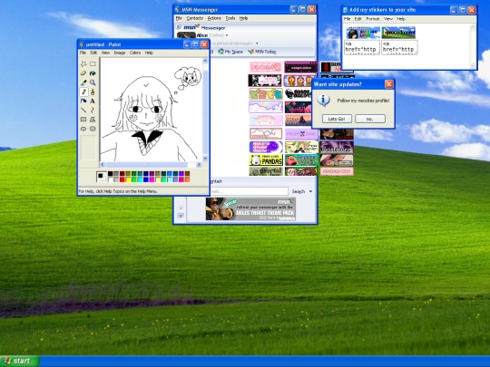This screenshot has height=367, width=490.
Task: Open the Tools menu in MSN Messenger
Action: 230,18
